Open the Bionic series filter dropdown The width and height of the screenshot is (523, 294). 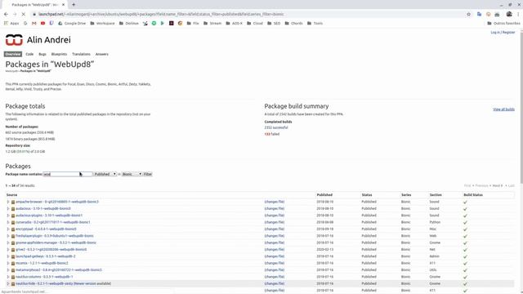(x=132, y=174)
